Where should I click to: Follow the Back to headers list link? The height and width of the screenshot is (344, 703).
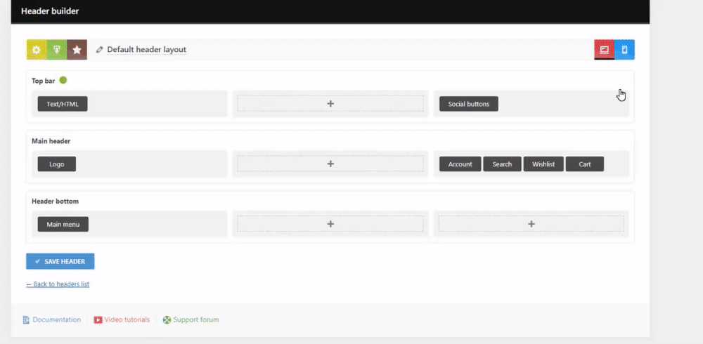click(x=58, y=284)
